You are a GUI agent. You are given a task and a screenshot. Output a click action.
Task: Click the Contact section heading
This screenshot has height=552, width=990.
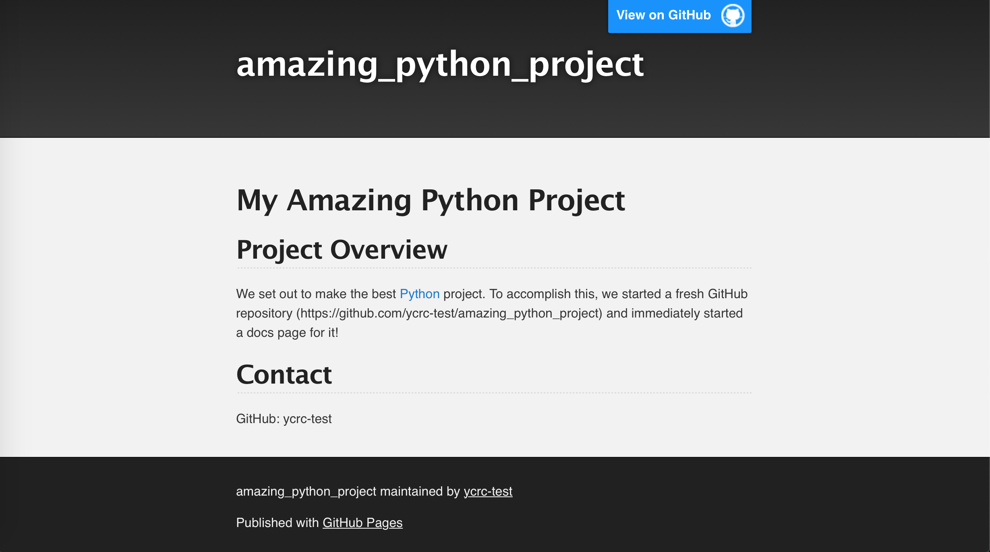tap(284, 375)
